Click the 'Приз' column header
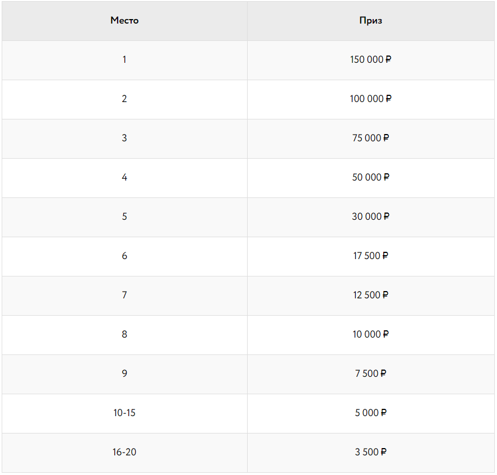Viewport: 497px width, 475px height. (371, 21)
